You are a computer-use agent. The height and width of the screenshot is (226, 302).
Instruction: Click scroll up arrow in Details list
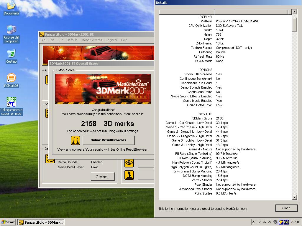295,12
